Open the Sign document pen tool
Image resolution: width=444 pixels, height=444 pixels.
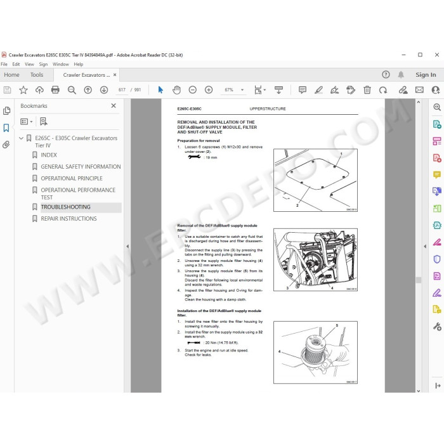pos(335,90)
